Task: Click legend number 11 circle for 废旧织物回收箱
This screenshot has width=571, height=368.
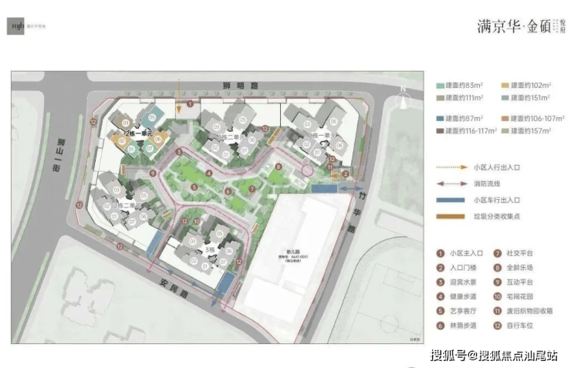Action: click(x=498, y=311)
